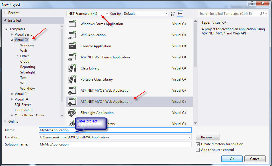Click the template list scroll-up arrow
This screenshot has height=166, width=272.
click(x=195, y=21)
